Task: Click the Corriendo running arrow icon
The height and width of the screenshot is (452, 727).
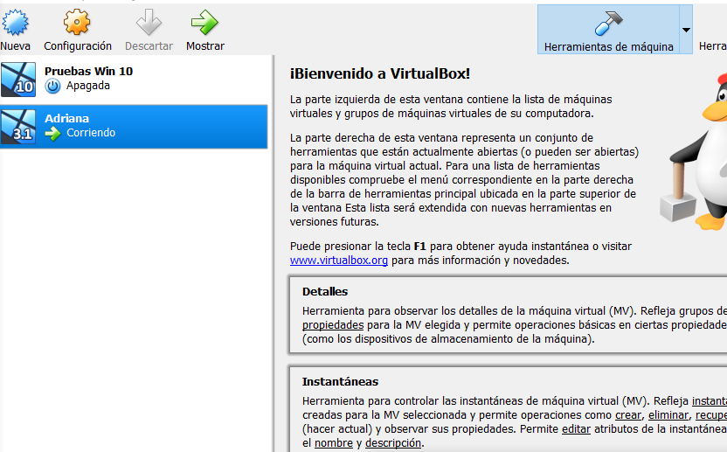Action: tap(52, 133)
